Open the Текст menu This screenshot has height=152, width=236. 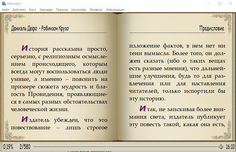point(32,10)
